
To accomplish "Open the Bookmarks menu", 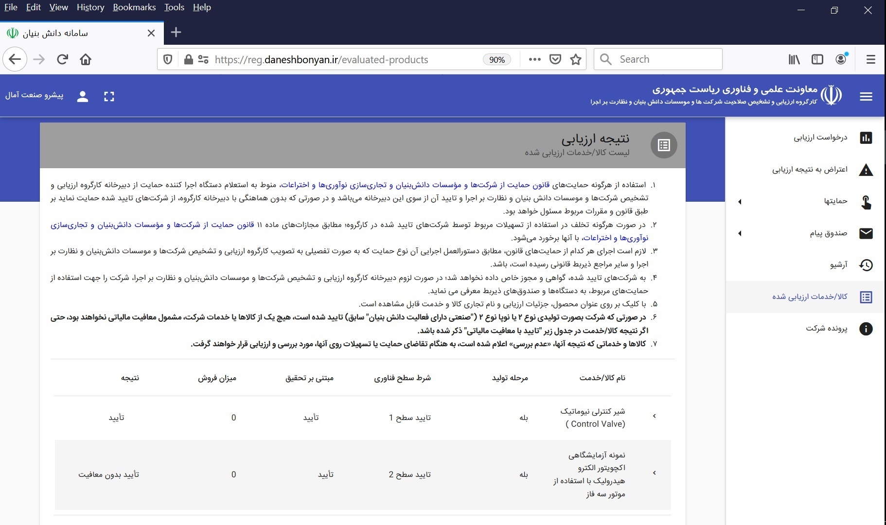I will [134, 7].
